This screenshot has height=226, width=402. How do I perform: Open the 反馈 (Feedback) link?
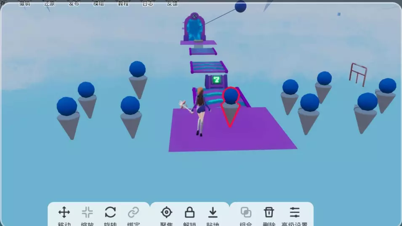(172, 3)
